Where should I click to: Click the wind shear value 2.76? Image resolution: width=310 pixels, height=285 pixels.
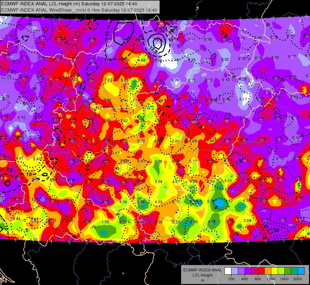point(297,158)
